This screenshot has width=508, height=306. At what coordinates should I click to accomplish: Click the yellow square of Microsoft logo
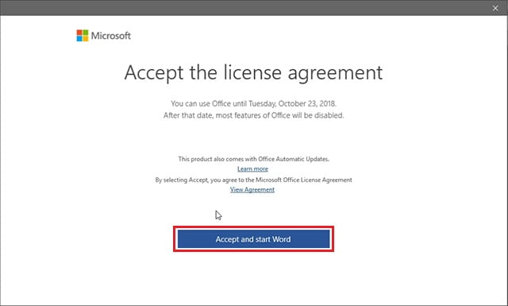pos(86,39)
